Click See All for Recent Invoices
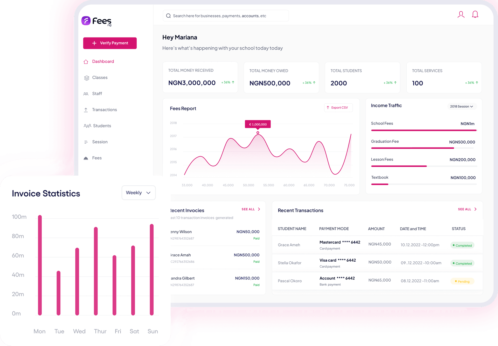The image size is (498, 346). pyautogui.click(x=248, y=209)
